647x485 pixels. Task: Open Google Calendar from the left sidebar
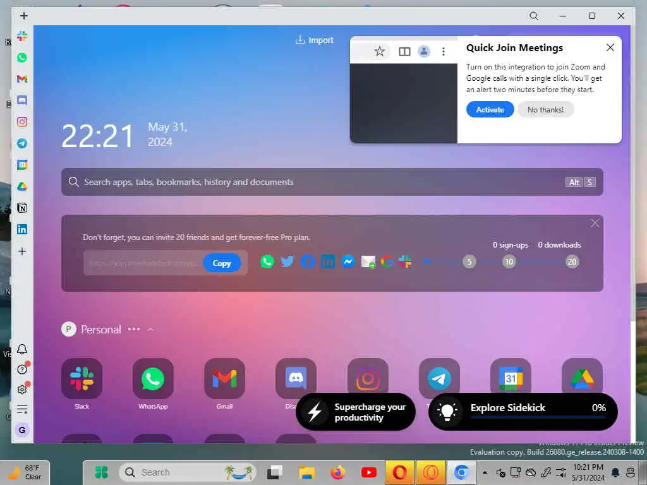tap(22, 165)
